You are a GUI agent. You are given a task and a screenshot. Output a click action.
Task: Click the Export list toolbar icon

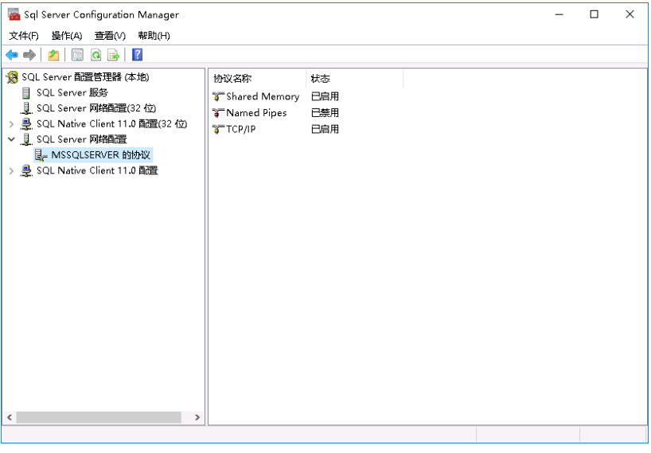pyautogui.click(x=113, y=54)
